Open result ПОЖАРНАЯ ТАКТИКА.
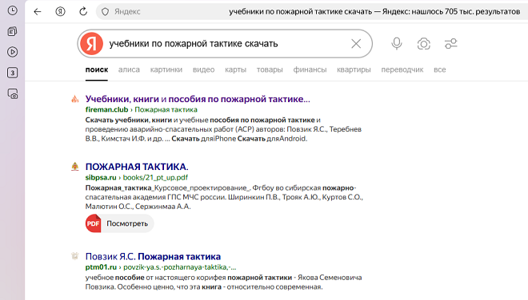The height and width of the screenshot is (300, 528). tap(137, 167)
